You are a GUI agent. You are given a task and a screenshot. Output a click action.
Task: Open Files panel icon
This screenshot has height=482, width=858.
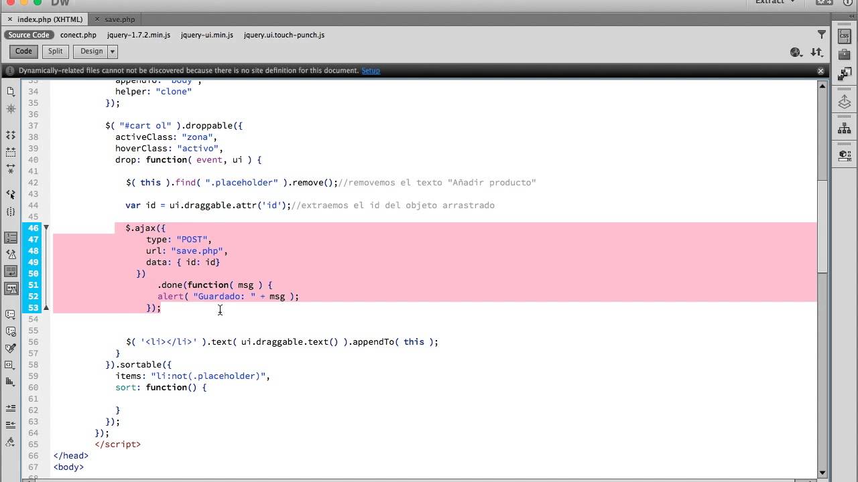tap(845, 73)
